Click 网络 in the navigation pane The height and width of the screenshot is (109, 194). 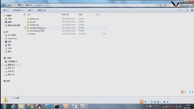8,81
